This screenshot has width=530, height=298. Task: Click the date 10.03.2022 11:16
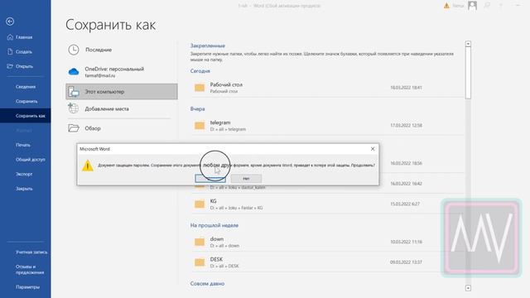pos(406,242)
